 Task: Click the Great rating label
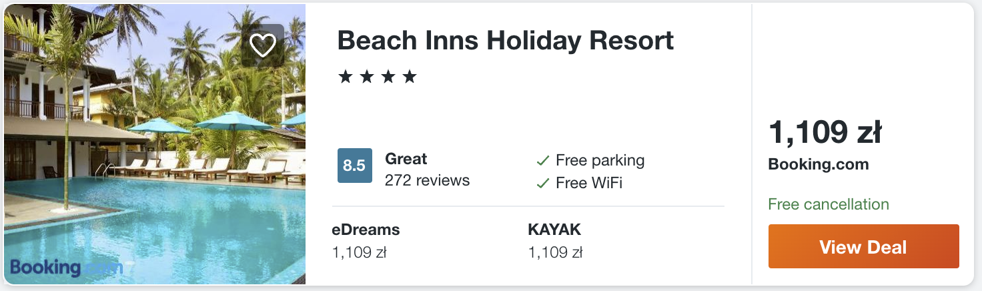[x=406, y=159]
